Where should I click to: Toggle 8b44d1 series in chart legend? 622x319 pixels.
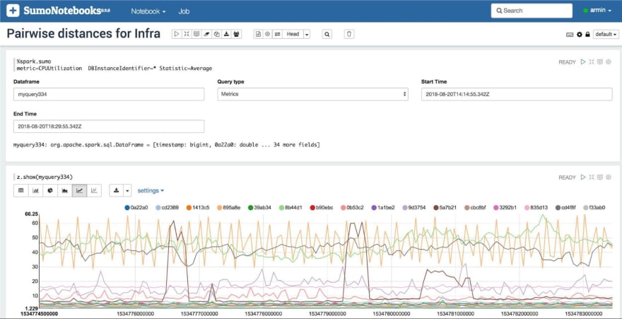pyautogui.click(x=291, y=207)
